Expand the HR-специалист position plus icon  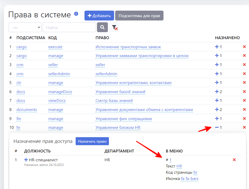tap(26, 160)
